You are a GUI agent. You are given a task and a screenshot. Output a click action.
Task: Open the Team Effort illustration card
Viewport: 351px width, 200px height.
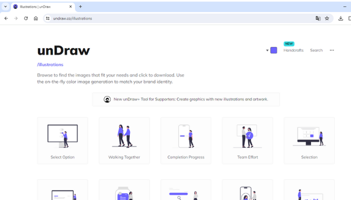[x=248, y=140]
